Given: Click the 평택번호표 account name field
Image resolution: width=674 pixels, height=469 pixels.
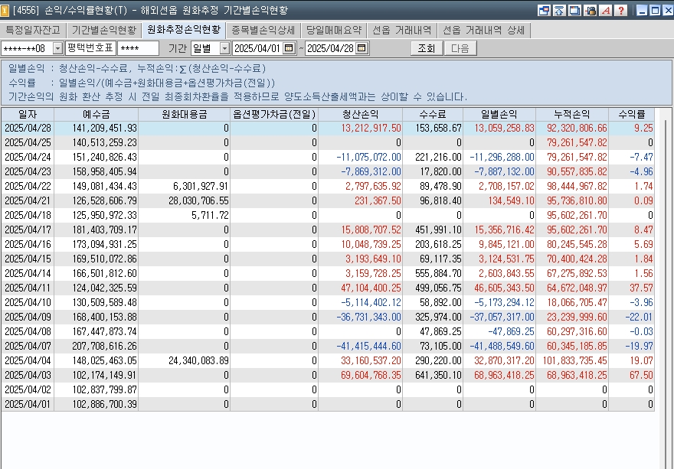Looking at the screenshot, I should (x=90, y=48).
